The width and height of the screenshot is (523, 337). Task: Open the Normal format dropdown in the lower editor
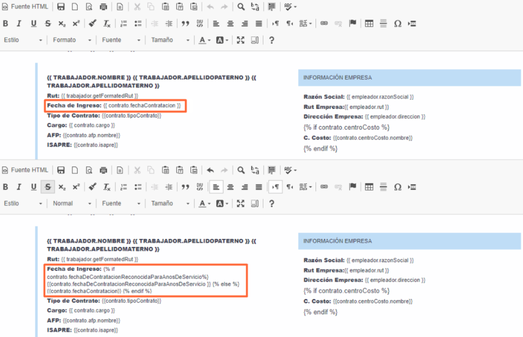72,204
